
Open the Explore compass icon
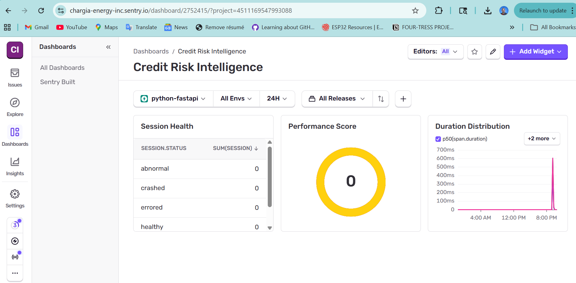(15, 107)
